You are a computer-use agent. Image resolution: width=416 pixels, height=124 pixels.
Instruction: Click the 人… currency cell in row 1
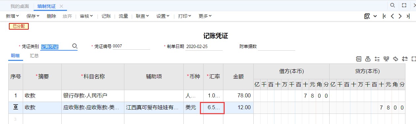point(194,96)
